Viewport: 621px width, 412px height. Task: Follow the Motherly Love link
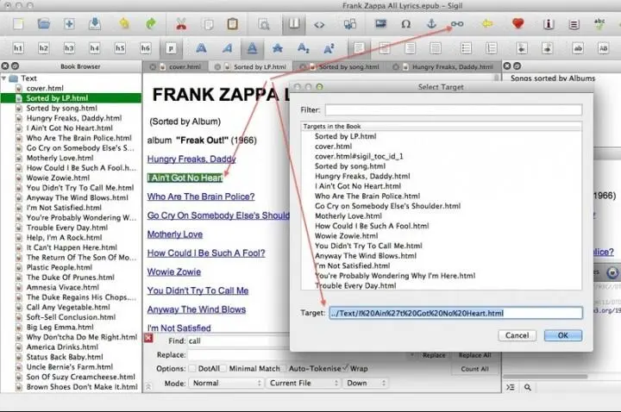(x=174, y=234)
